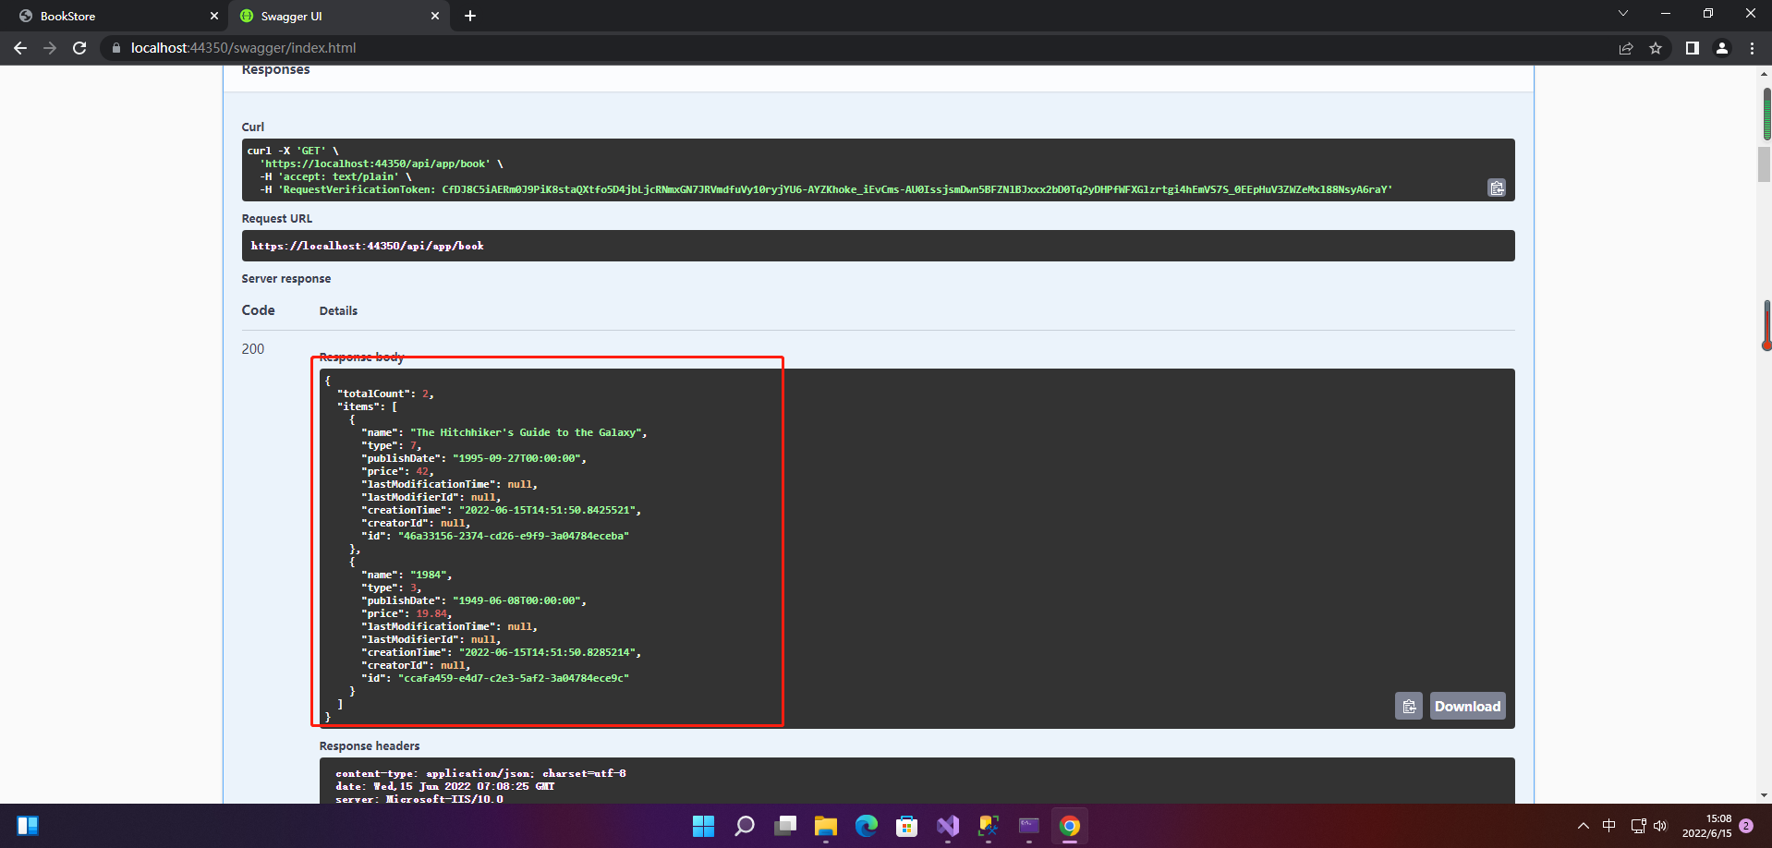
Task: Open the terminal app in the taskbar
Action: pyautogui.click(x=1028, y=826)
